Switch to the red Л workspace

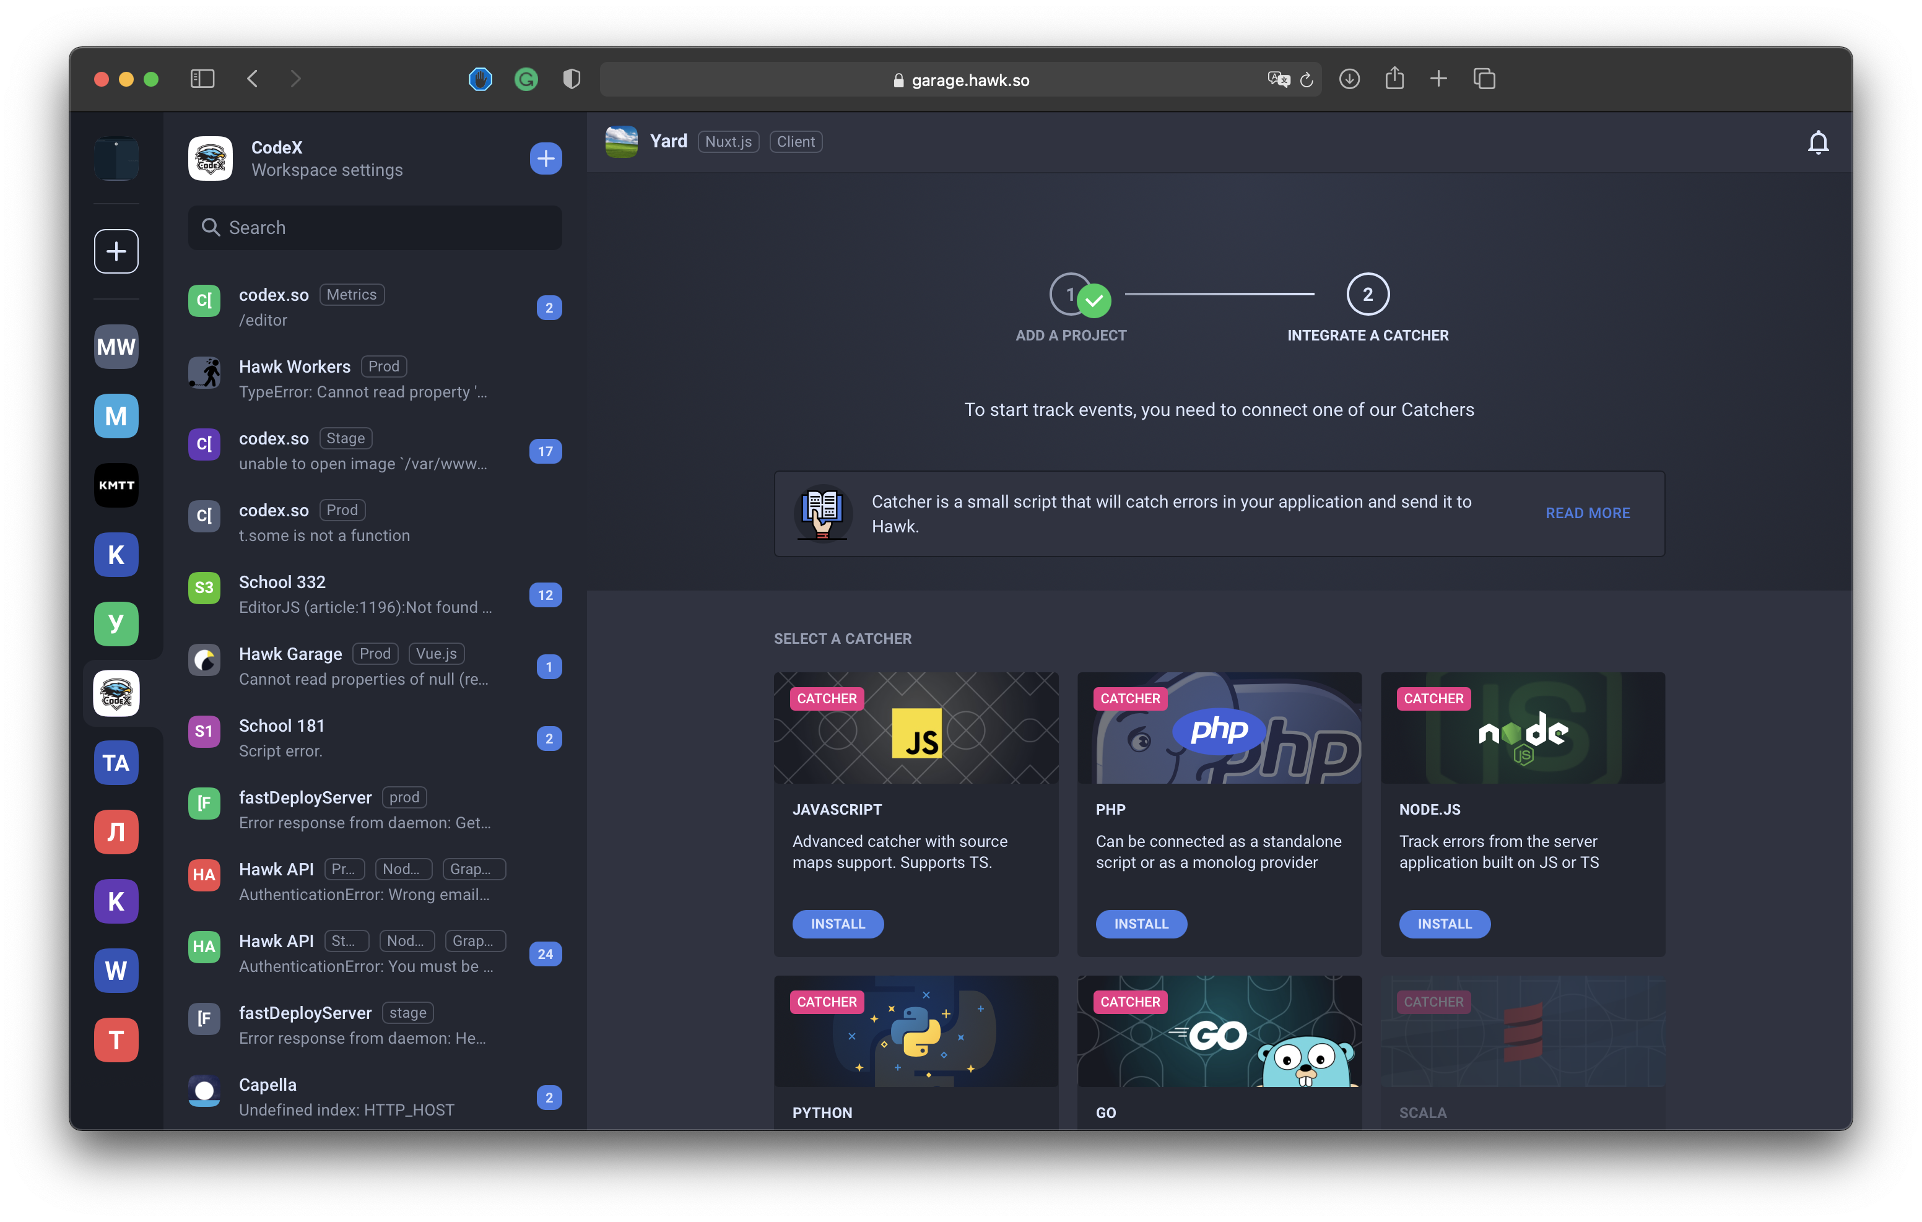click(116, 832)
